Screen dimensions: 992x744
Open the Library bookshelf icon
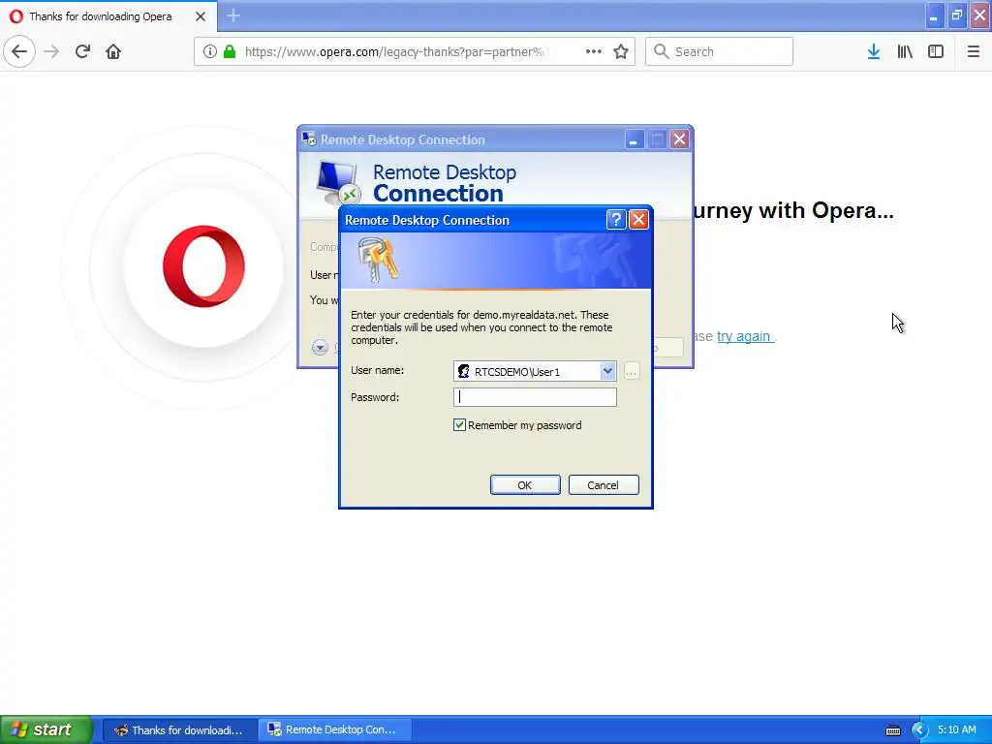(x=905, y=51)
